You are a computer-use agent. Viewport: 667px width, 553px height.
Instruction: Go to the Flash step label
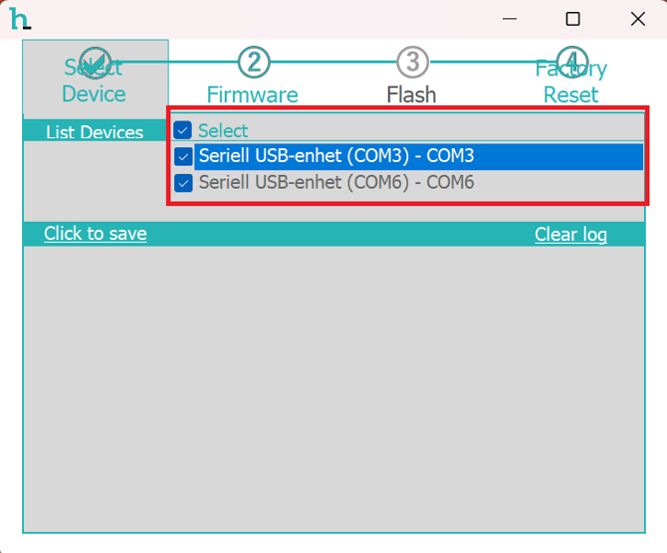(x=412, y=94)
